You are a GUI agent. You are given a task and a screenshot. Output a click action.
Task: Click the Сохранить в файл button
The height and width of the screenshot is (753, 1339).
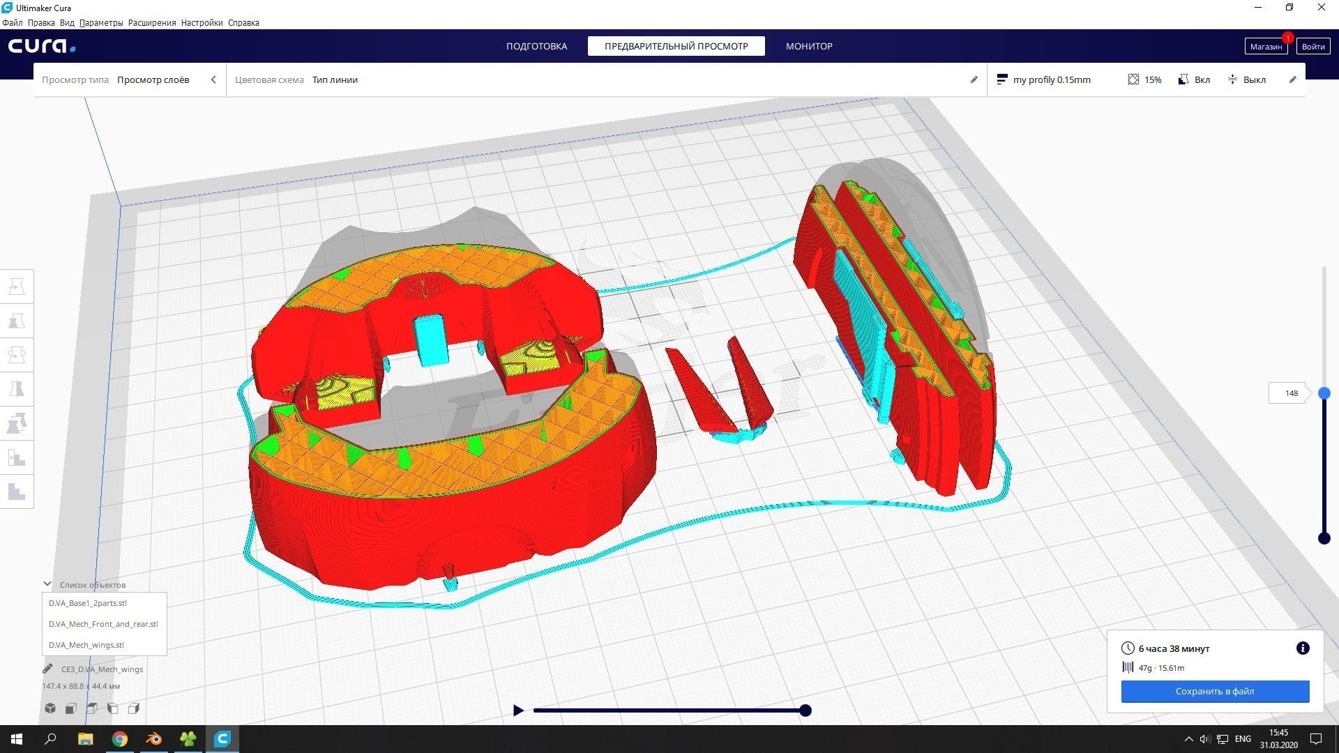(x=1214, y=691)
